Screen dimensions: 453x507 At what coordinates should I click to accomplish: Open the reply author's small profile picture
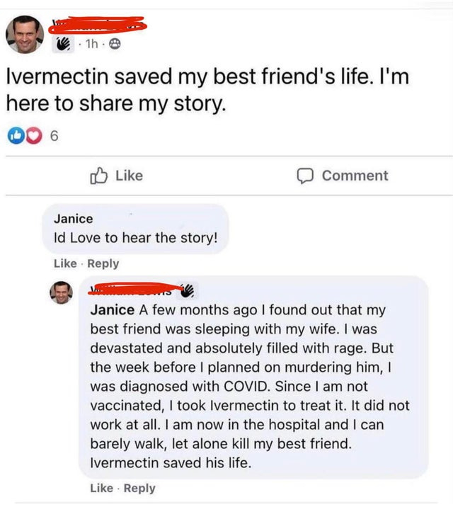point(61,292)
